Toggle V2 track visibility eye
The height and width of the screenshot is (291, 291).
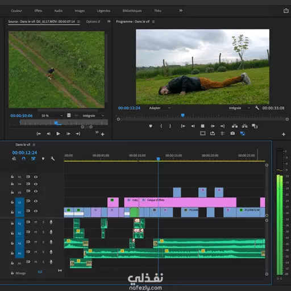pos(36,201)
